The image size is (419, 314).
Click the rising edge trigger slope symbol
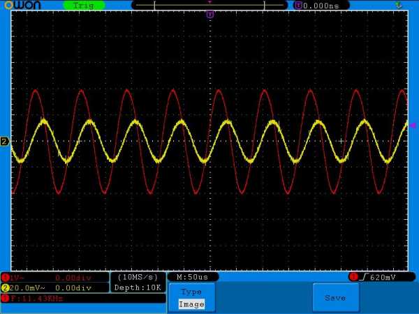(365, 277)
